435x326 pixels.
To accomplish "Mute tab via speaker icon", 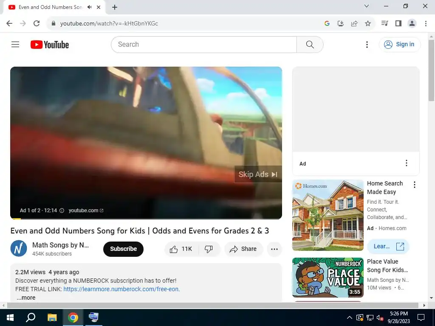I will (x=89, y=7).
